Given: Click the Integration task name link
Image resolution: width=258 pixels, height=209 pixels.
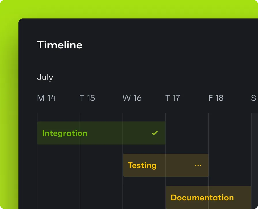Looking at the screenshot, I should pyautogui.click(x=64, y=133).
